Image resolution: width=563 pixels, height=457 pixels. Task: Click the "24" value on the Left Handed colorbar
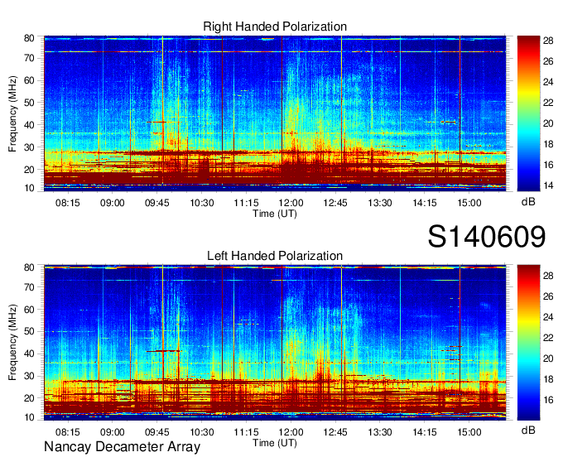(548, 317)
